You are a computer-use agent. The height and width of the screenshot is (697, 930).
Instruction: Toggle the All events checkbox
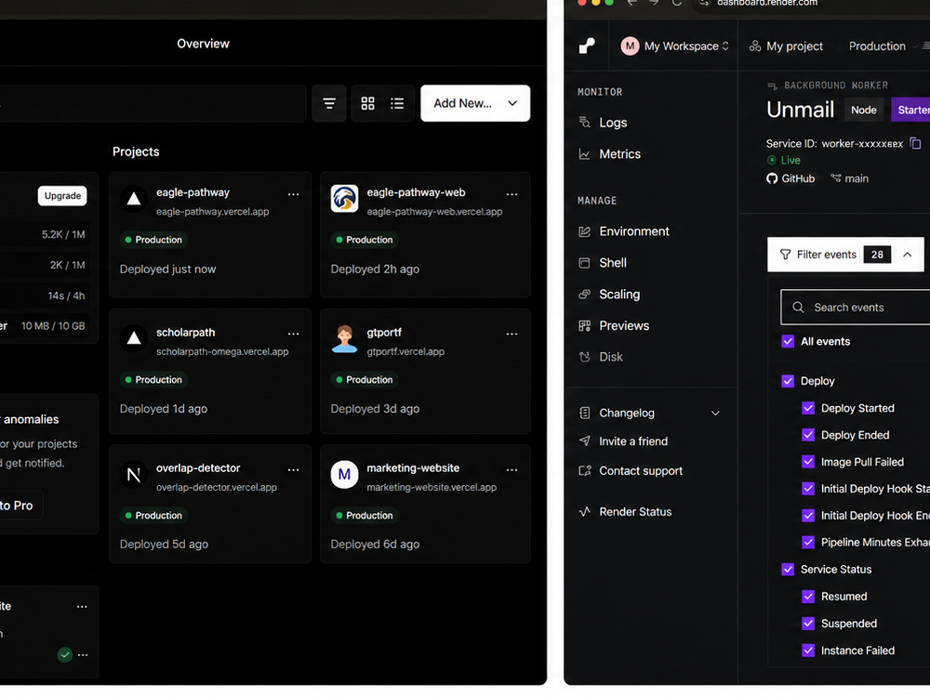[x=788, y=341]
